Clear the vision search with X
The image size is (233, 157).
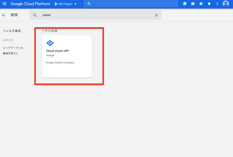pyautogui.click(x=156, y=15)
